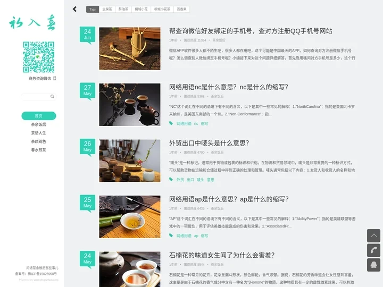The width and height of the screenshot is (383, 287).
Task: Open article 网络用语nc是什么意思
Action: pyautogui.click(x=229, y=87)
